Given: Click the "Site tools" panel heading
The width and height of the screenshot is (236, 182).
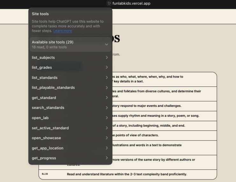Looking at the screenshot, I should coord(40,14).
